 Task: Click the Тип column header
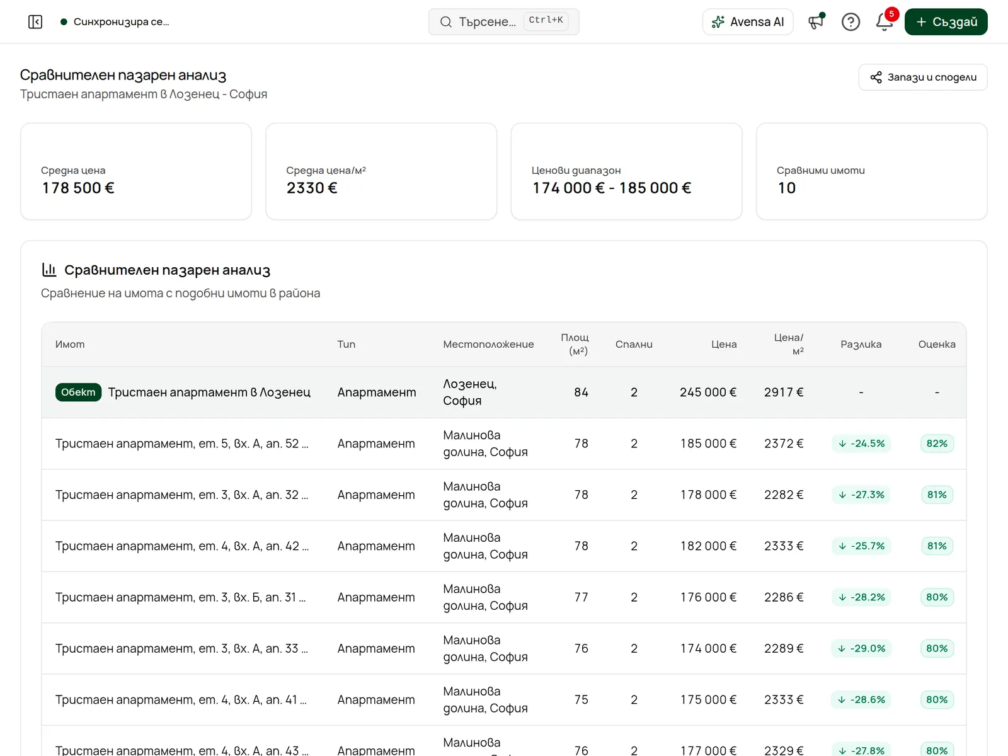pyautogui.click(x=346, y=344)
